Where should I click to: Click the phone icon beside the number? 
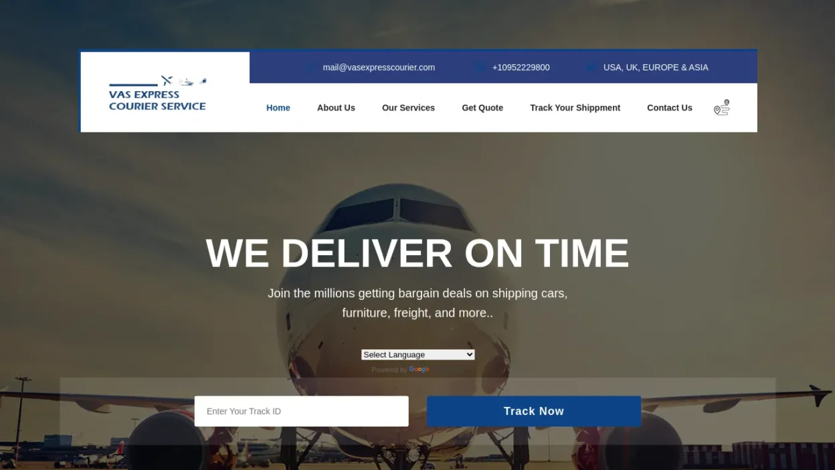coord(480,68)
